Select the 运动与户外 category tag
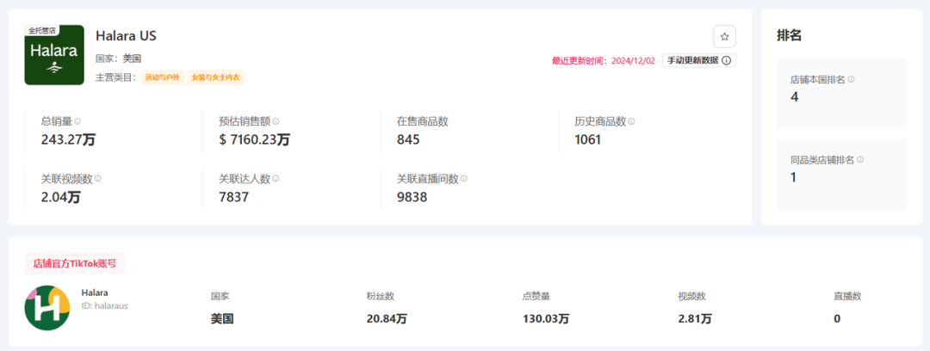Screen dimensions: 930x351 point(164,77)
